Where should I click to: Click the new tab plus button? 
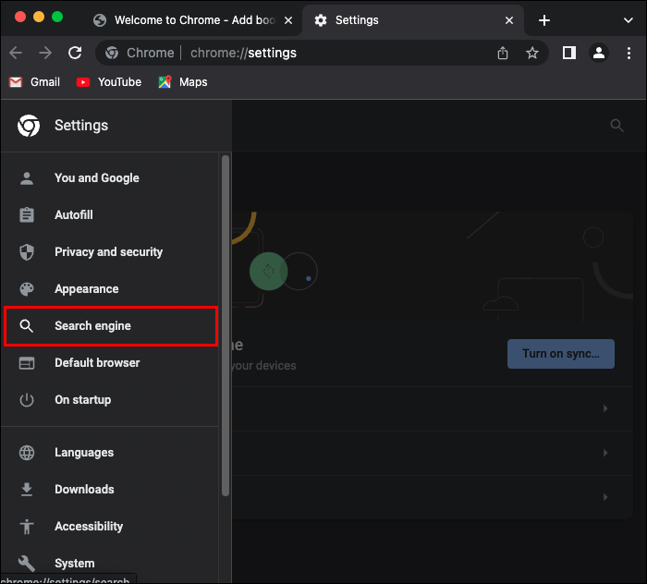pyautogui.click(x=544, y=20)
